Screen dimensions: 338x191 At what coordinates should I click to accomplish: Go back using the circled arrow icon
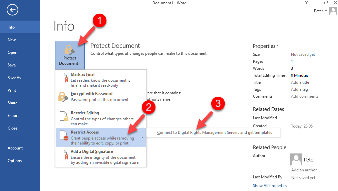click(12, 10)
